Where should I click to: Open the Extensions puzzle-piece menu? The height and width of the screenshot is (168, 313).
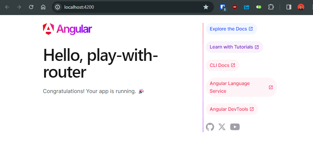coord(271,7)
